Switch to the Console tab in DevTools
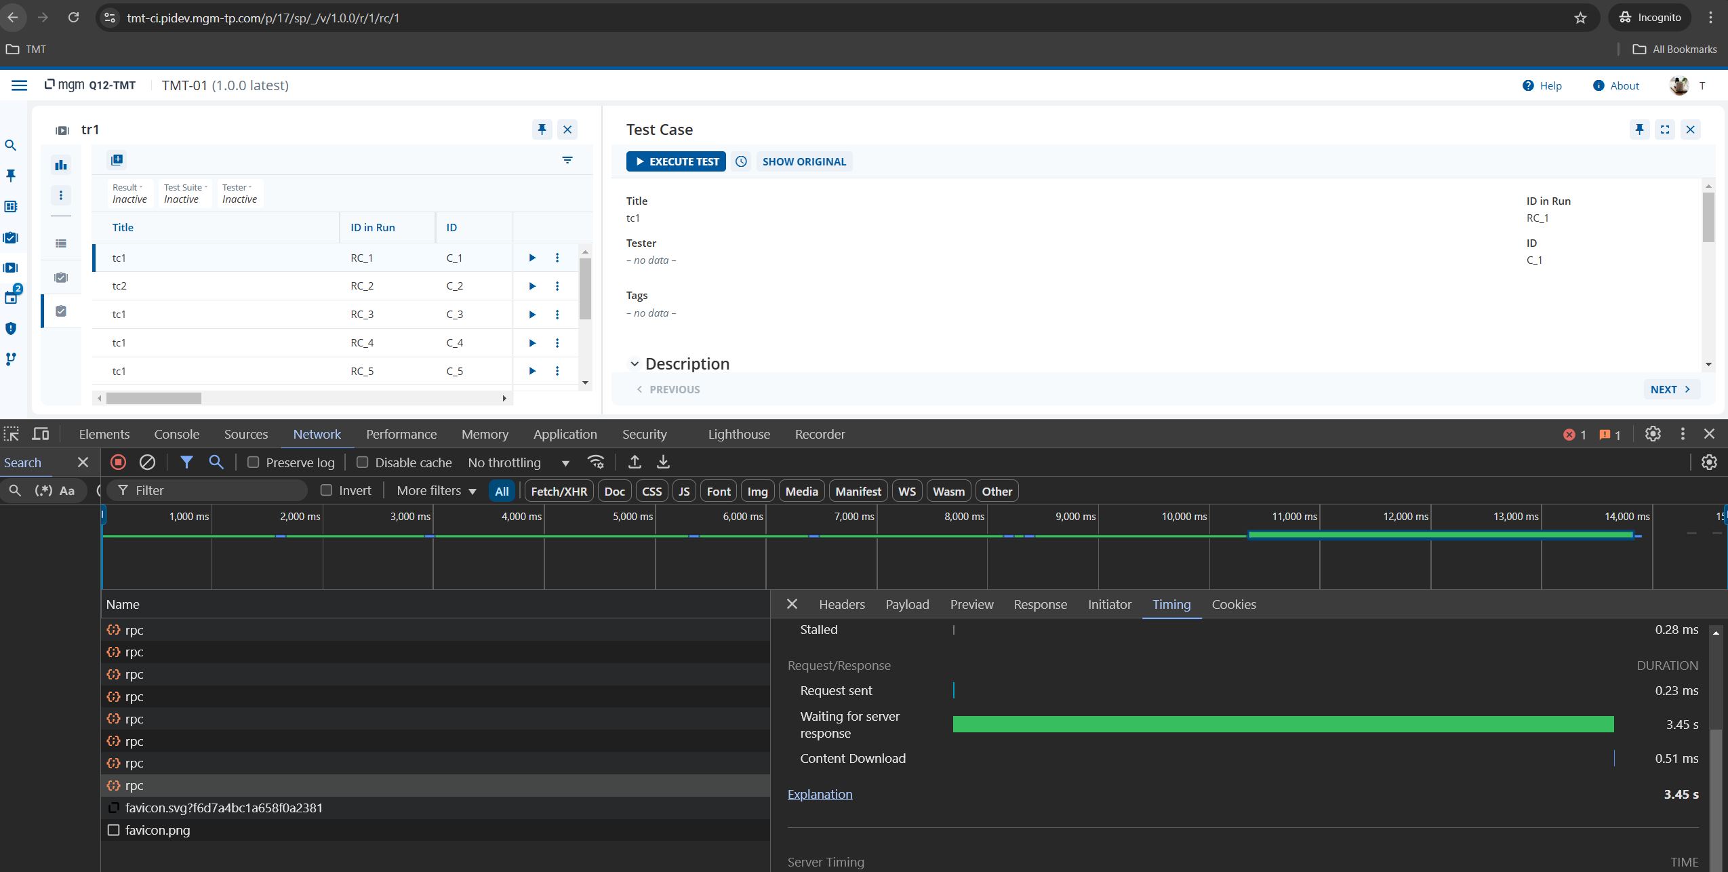Image resolution: width=1728 pixels, height=872 pixels. click(176, 434)
